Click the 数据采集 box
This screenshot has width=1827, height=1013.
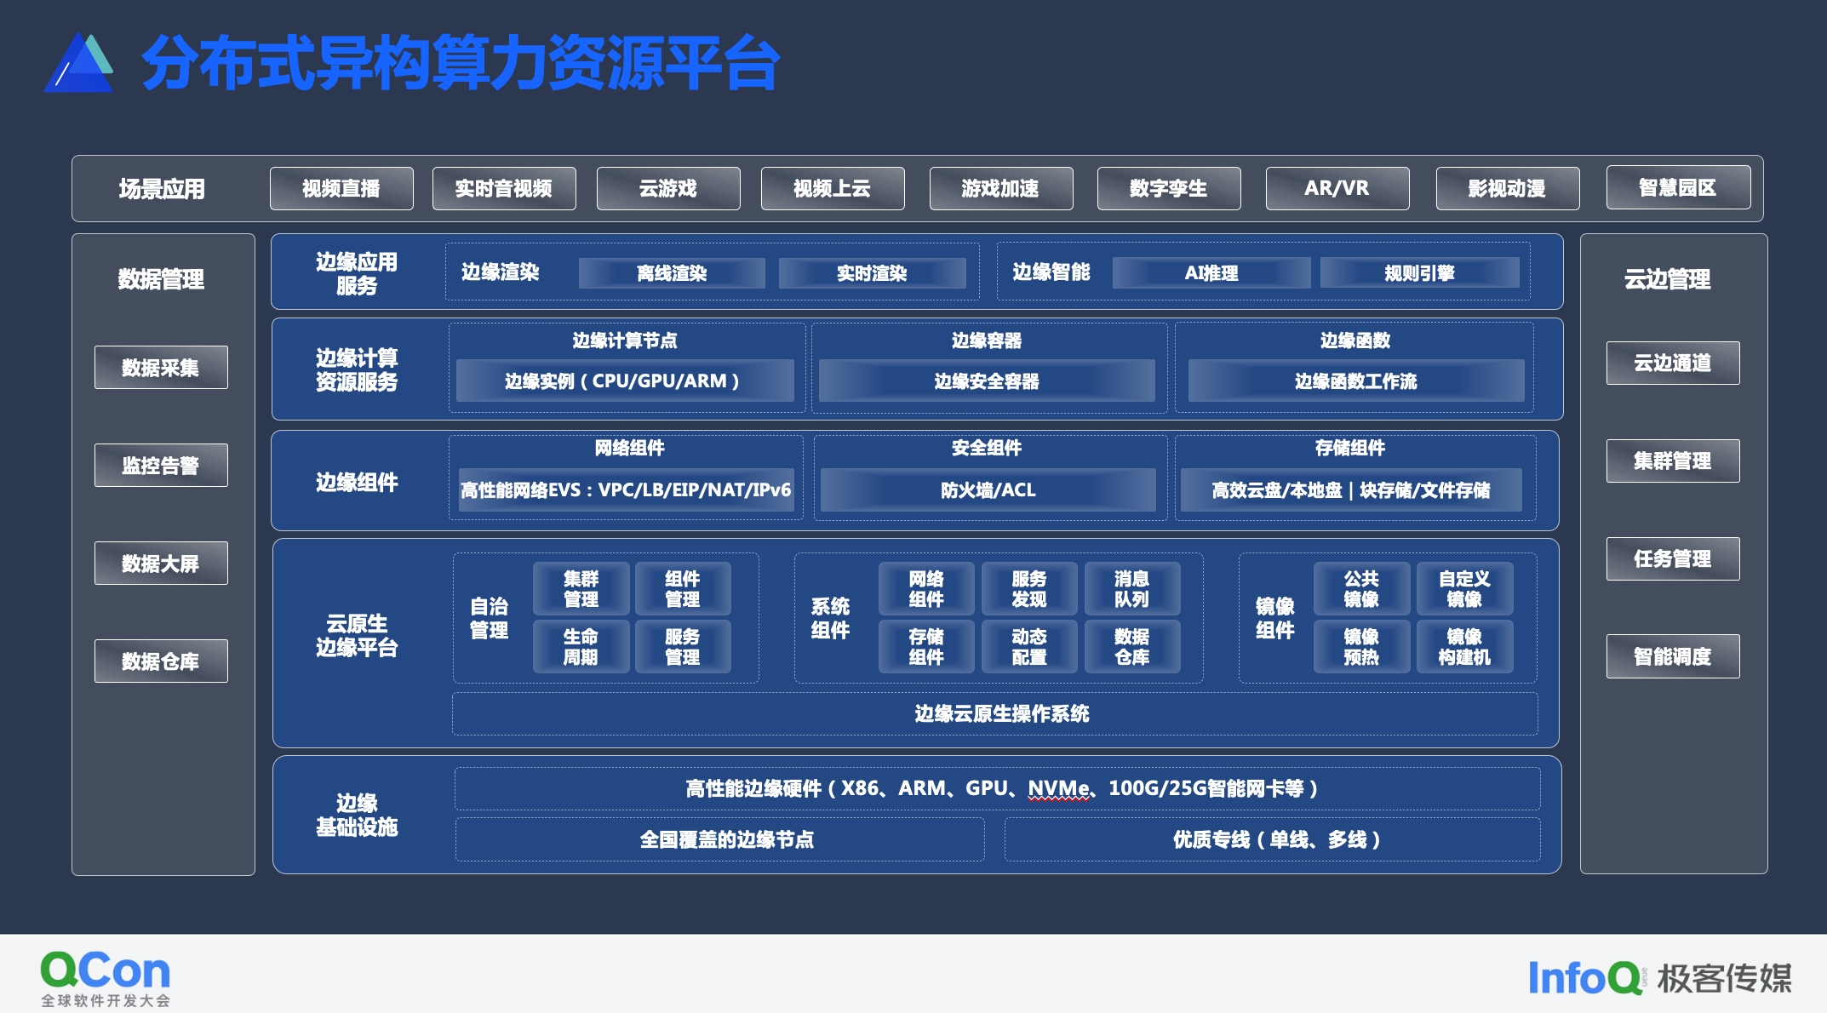coord(161,368)
